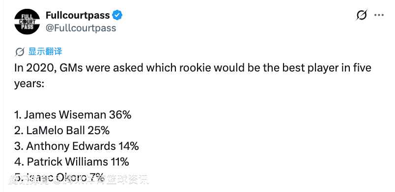The height and width of the screenshot is (192, 395).
Task: Open the Fullcourtpass display name
Action: point(78,15)
